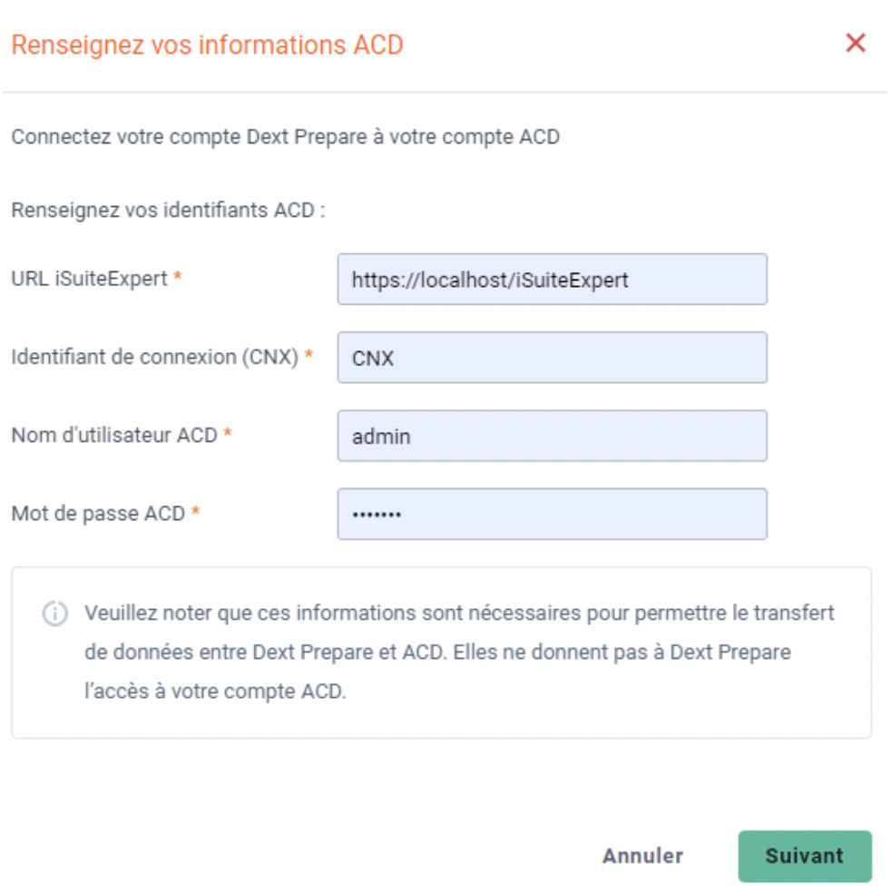Image resolution: width=891 pixels, height=893 pixels.
Task: Click the Connectez votre compte Dext Prepare text
Action: [285, 137]
